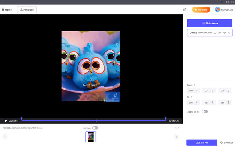Click the mp4 file name below timeline
The height and width of the screenshot is (147, 235).
coord(22,128)
